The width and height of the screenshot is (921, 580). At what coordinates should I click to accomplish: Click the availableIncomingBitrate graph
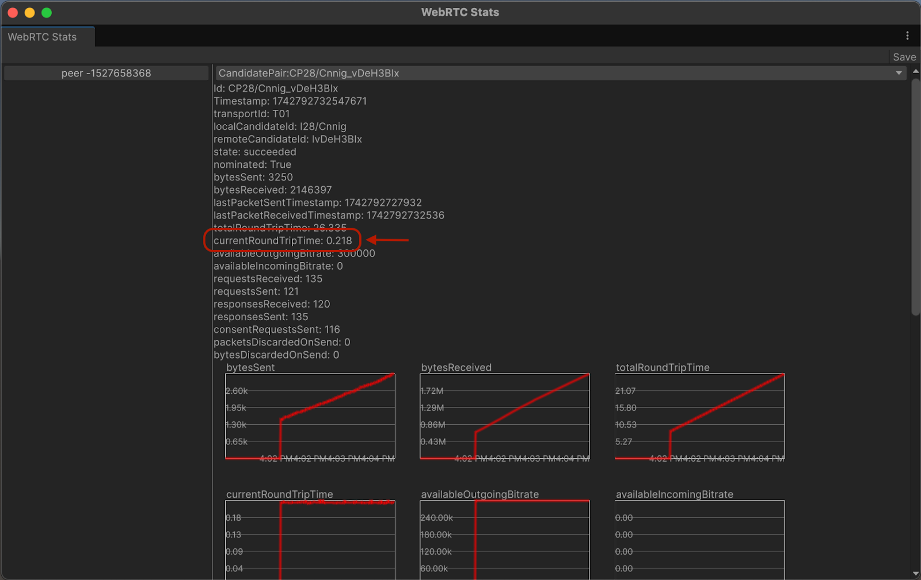699,540
